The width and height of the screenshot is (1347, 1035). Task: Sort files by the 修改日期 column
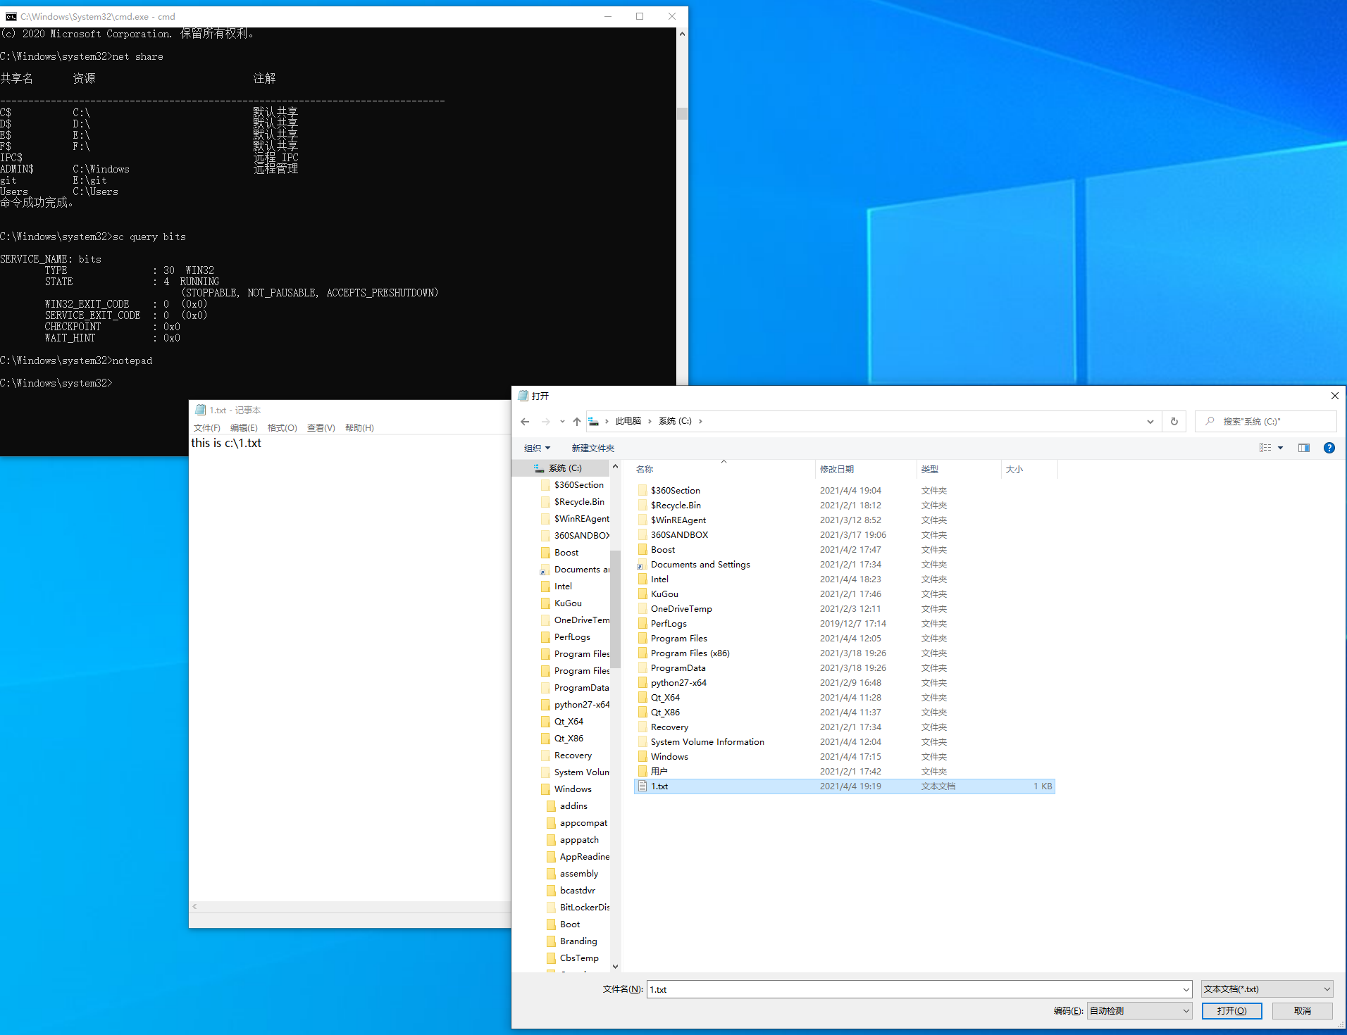coord(838,468)
